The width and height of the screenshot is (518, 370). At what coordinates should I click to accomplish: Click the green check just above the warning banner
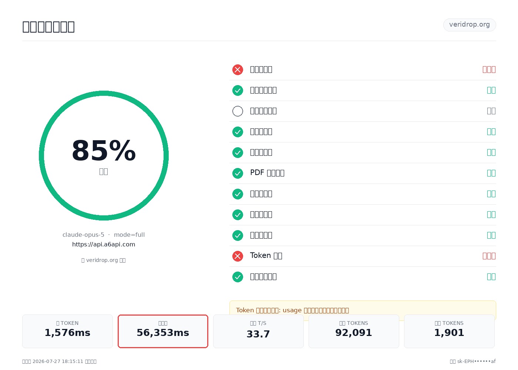[x=238, y=277]
